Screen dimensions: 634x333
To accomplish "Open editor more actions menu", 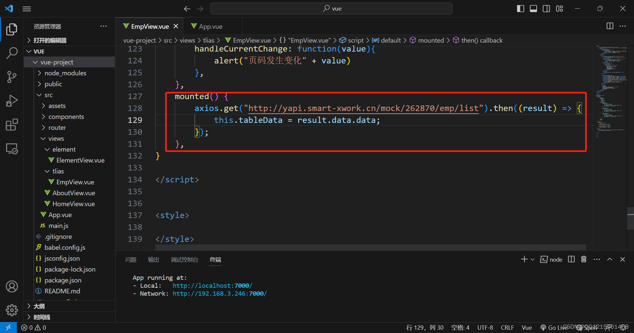I will pos(623,26).
